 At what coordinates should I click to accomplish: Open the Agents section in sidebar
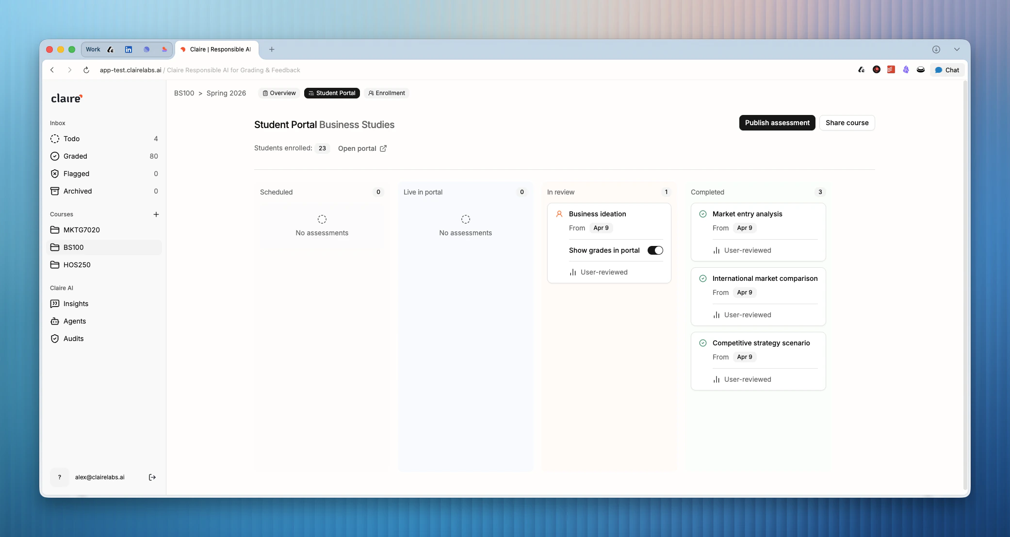click(74, 321)
